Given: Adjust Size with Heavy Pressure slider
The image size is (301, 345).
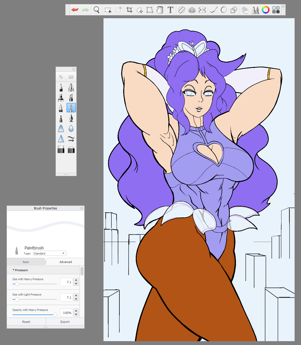Looking at the screenshot, I should click(35, 284).
